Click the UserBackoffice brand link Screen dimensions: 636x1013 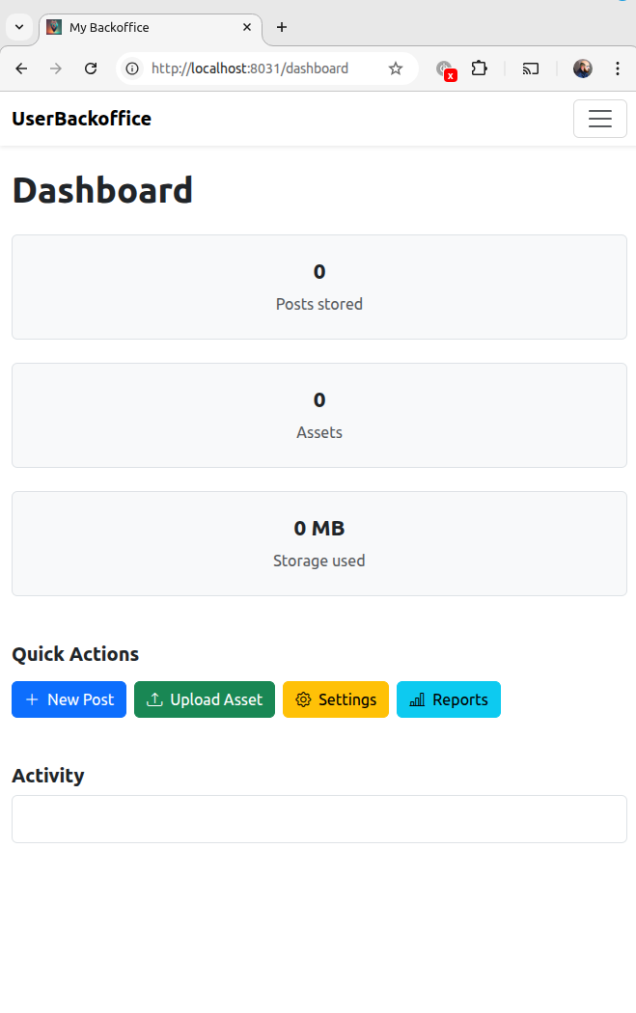point(81,119)
